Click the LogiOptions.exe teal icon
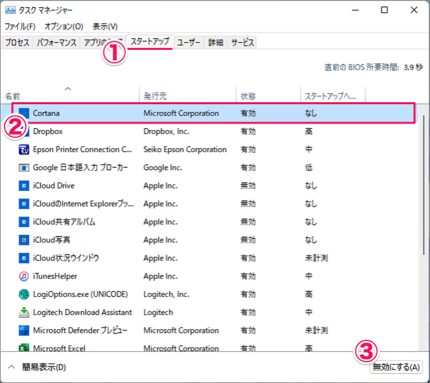Viewport: 430px width, 383px height. [24, 294]
